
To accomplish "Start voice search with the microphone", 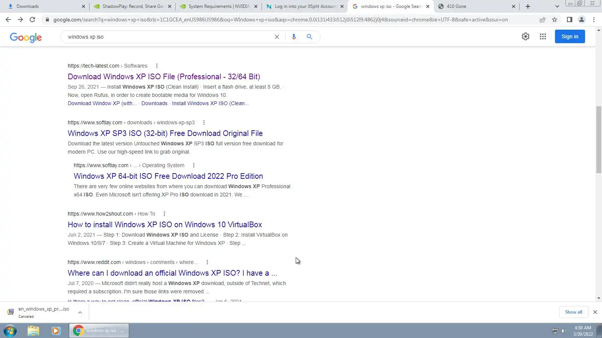I will click(294, 37).
